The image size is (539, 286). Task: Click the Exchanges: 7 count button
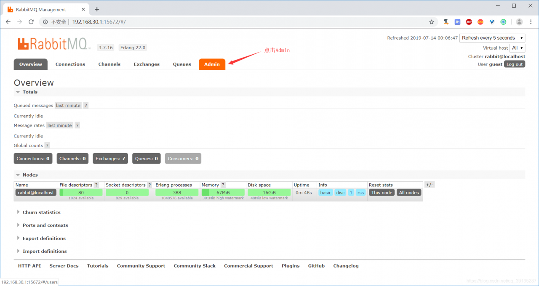click(110, 159)
